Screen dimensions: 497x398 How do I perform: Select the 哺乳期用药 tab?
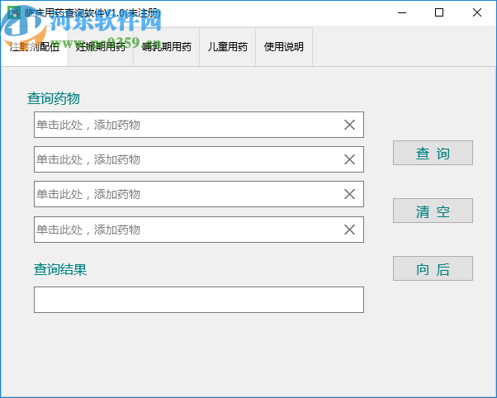pyautogui.click(x=167, y=47)
